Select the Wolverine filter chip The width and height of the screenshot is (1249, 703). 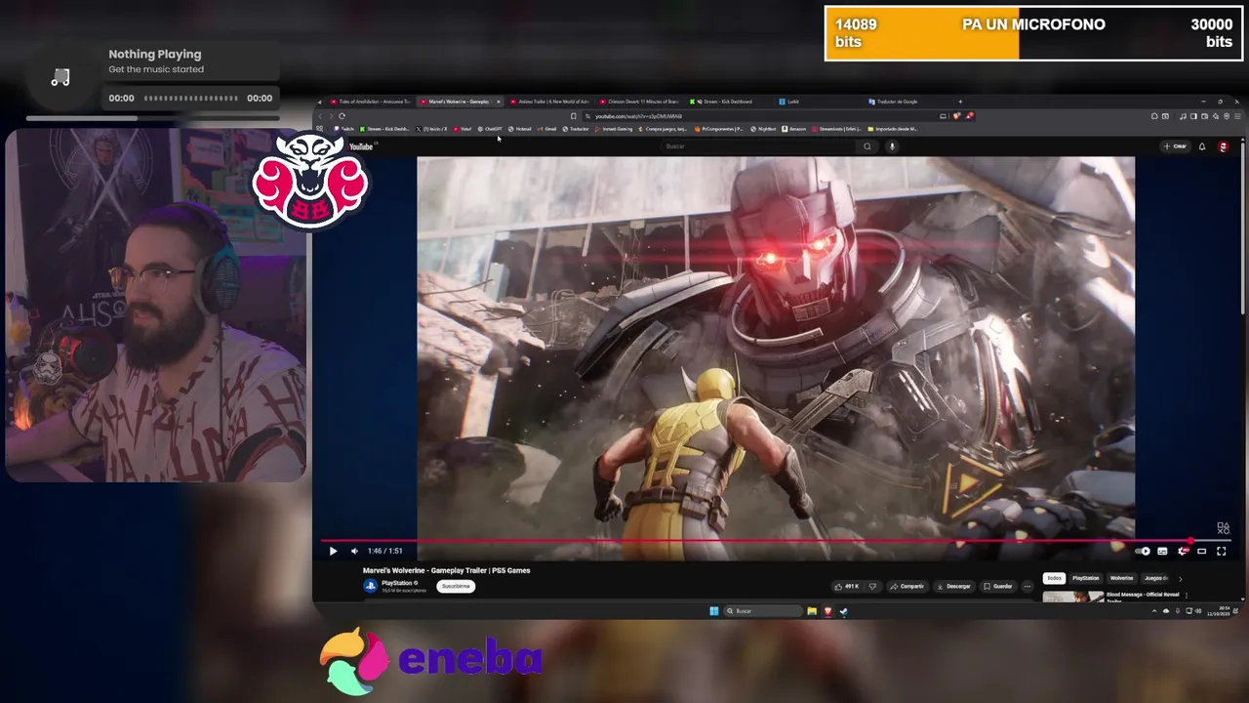point(1121,578)
